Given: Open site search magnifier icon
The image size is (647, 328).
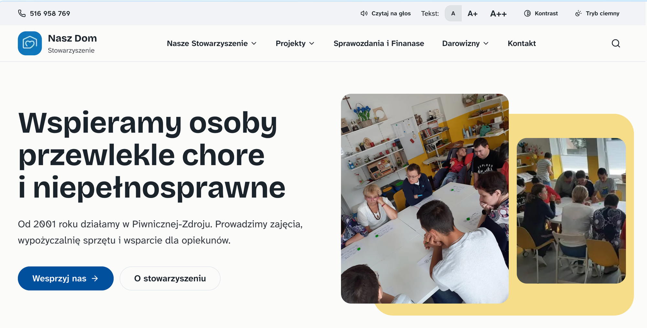Looking at the screenshot, I should (616, 43).
